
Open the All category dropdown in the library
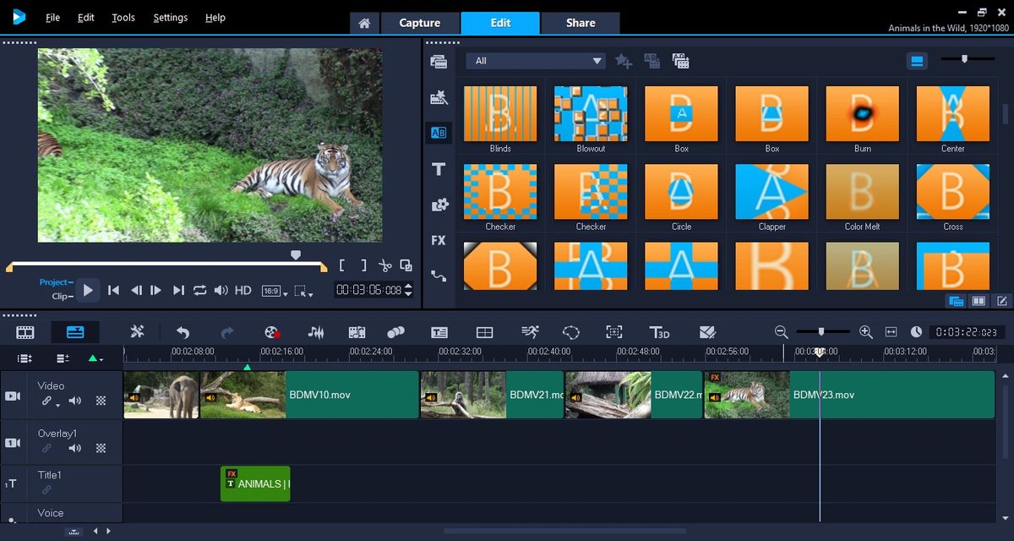click(x=536, y=60)
